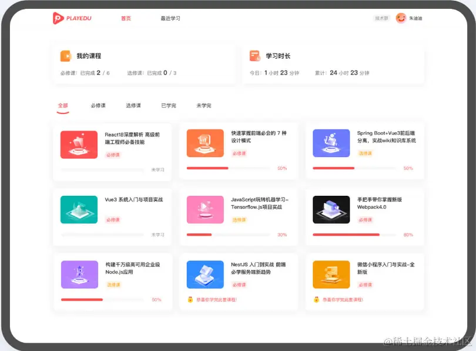This screenshot has height=351, width=476.
Task: Open 构建千万级高可用企业级Node.js应用 thumbnail
Action: click(x=79, y=275)
